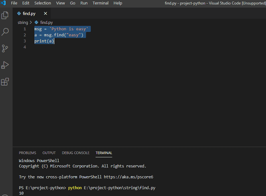Click line number 1 in gutter
Screen dimensions: 266x196
[x=25, y=29]
